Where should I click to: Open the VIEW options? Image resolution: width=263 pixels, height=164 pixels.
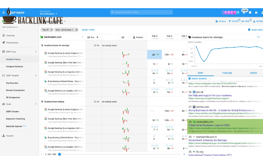(x=246, y=21)
